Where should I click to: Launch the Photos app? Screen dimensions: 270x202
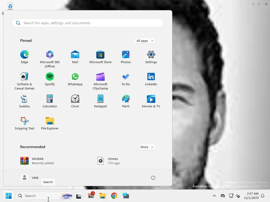[x=126, y=57]
